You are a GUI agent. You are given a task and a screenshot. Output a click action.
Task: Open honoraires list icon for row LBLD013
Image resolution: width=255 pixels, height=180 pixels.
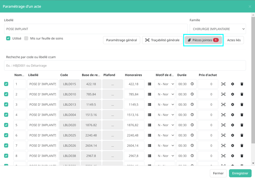pyautogui.click(x=150, y=105)
